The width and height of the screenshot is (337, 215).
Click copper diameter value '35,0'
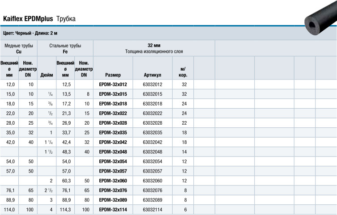(x=11, y=133)
